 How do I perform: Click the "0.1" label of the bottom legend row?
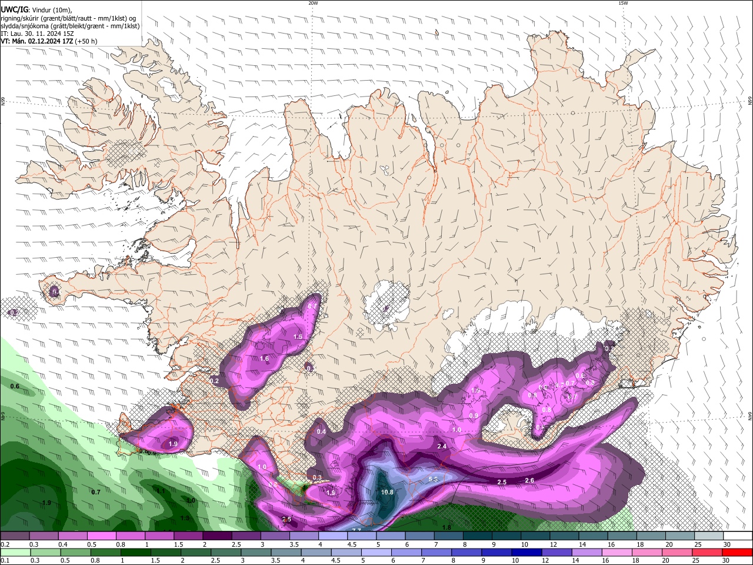pos(5,560)
